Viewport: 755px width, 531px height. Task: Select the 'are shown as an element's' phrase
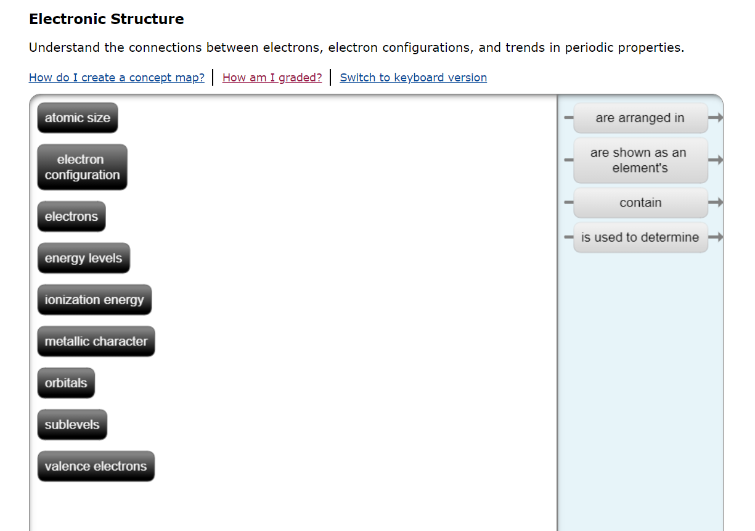coord(640,160)
